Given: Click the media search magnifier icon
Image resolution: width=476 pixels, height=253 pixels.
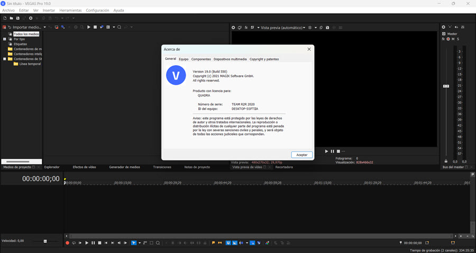Looking at the screenshot, I should click(x=120, y=27).
